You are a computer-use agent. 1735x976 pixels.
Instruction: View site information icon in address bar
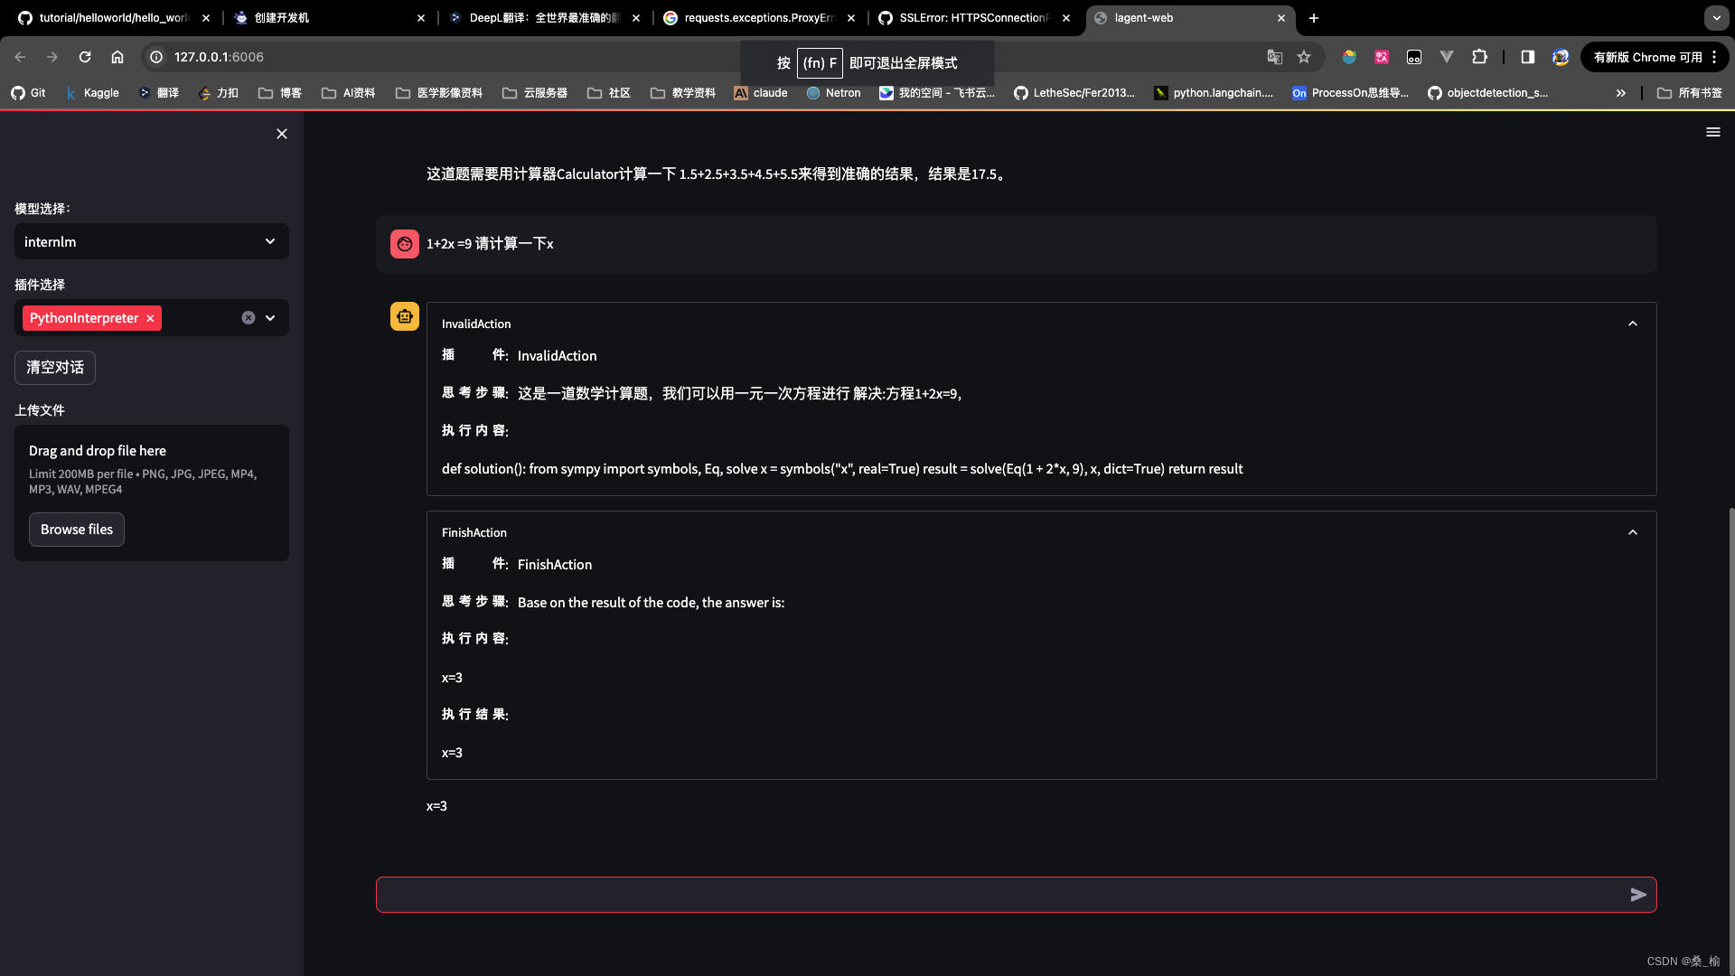156,57
